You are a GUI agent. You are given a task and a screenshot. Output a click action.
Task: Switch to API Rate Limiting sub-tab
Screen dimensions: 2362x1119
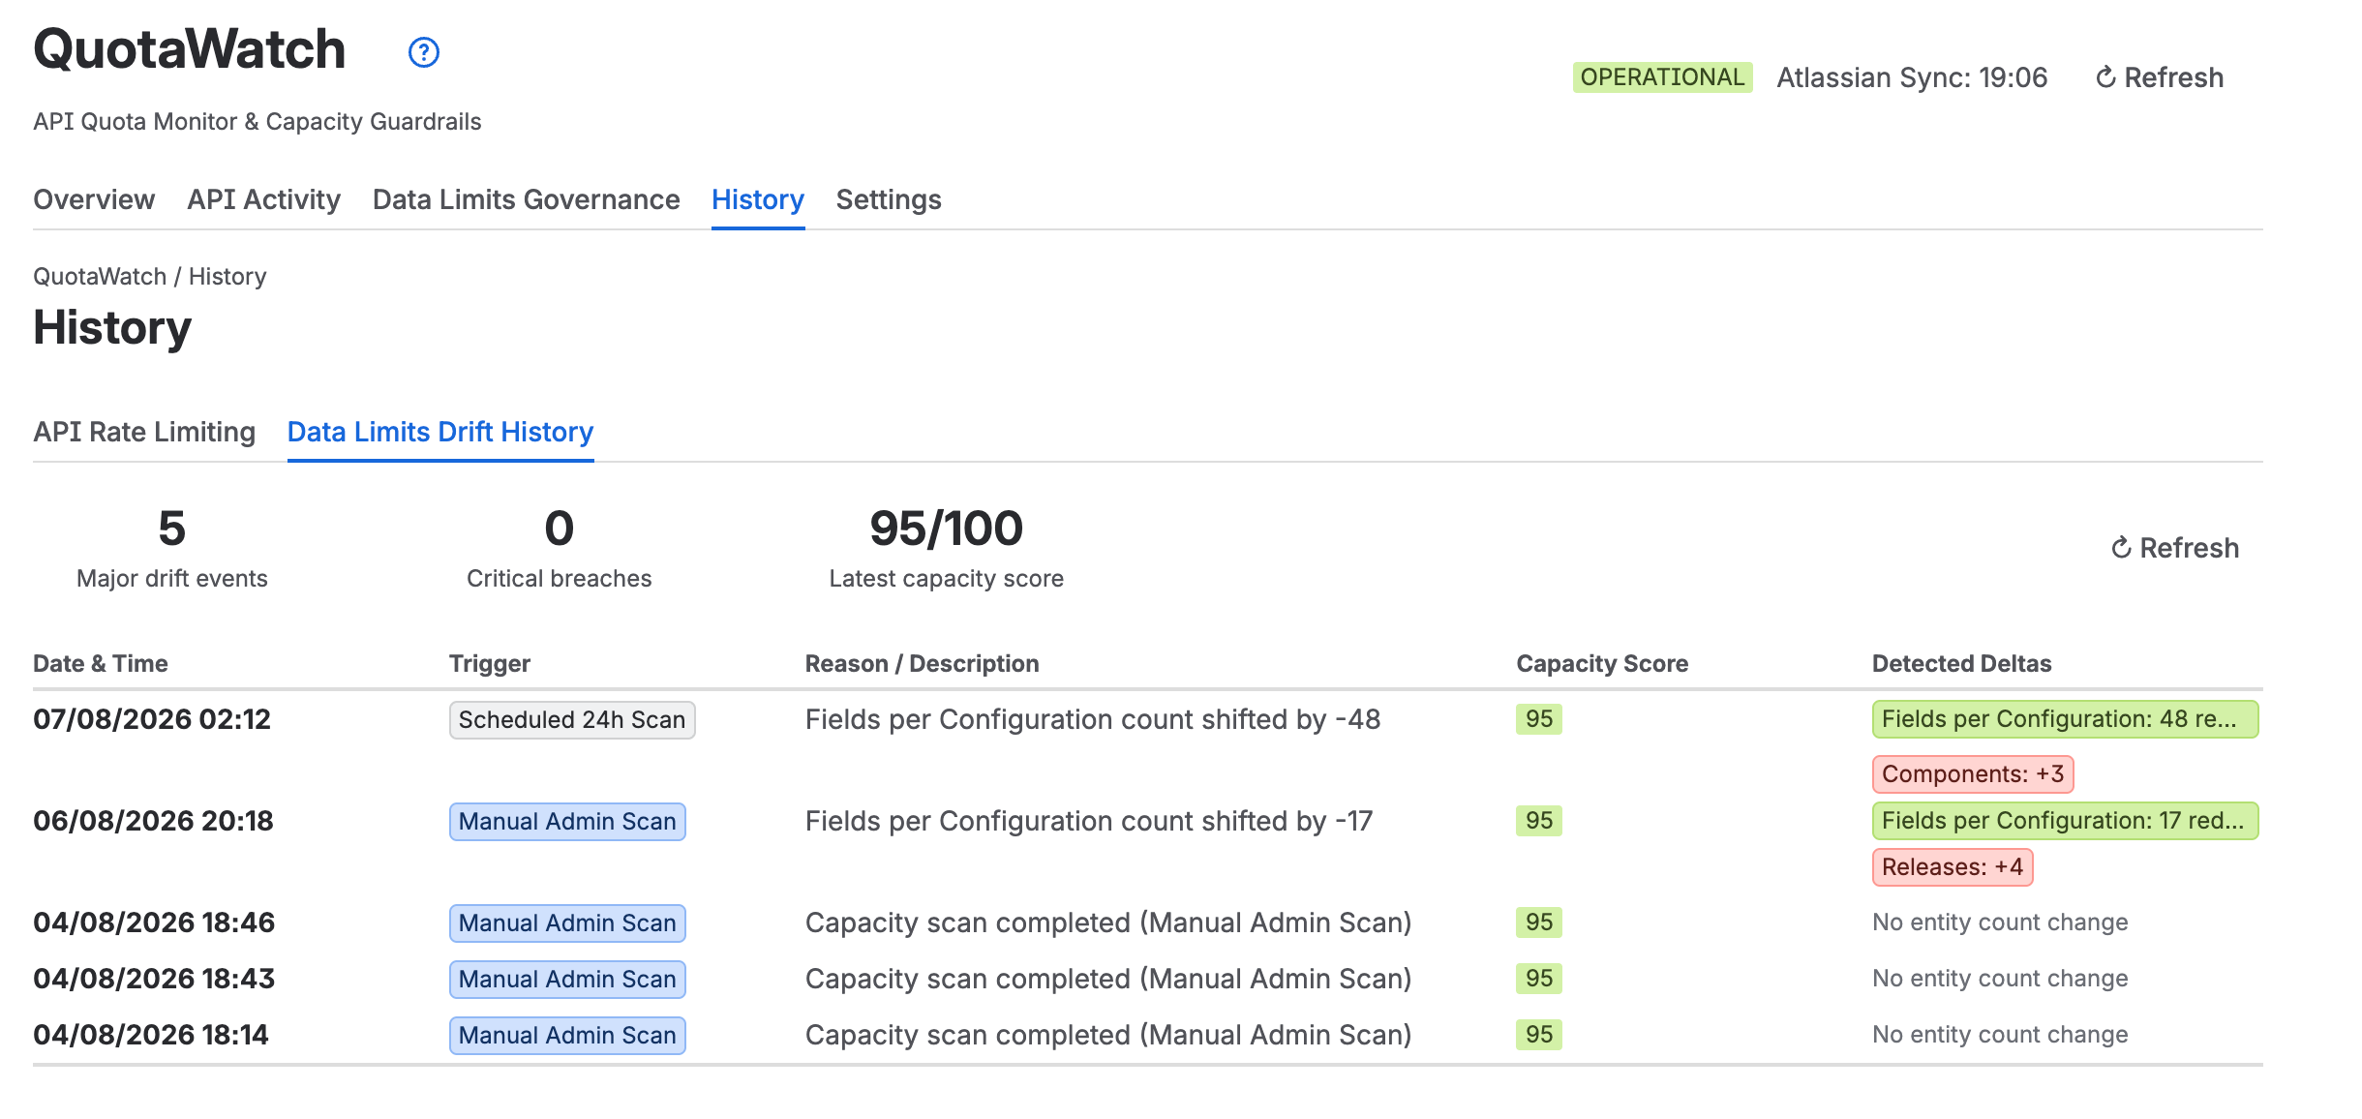point(144,432)
